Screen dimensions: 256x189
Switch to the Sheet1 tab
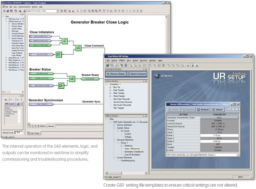pyautogui.click(x=43, y=126)
